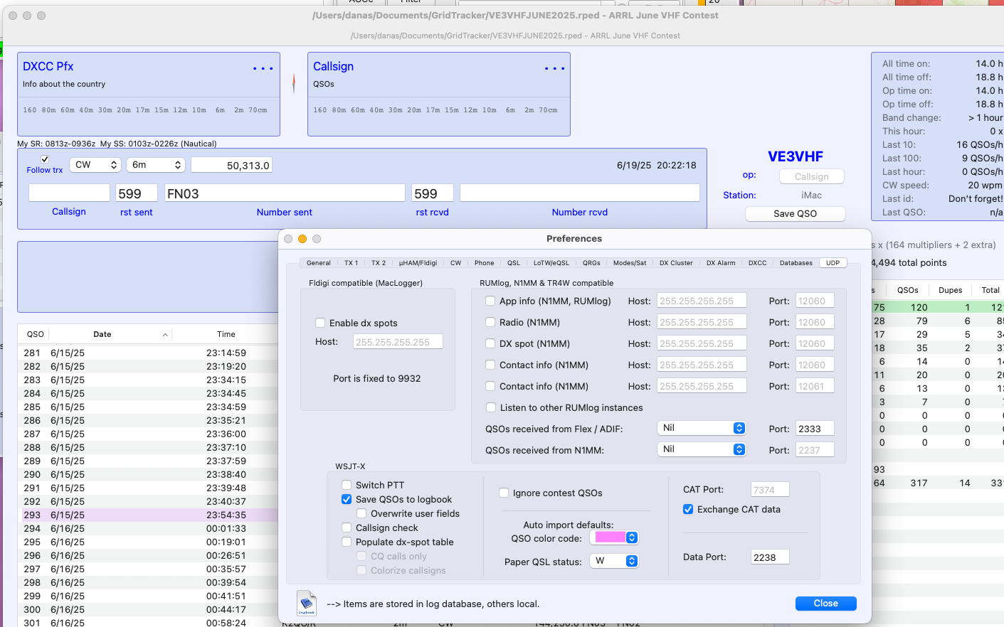Check Listen to other RUMlog instances
Screen dimensions: 1004x627
click(491, 408)
